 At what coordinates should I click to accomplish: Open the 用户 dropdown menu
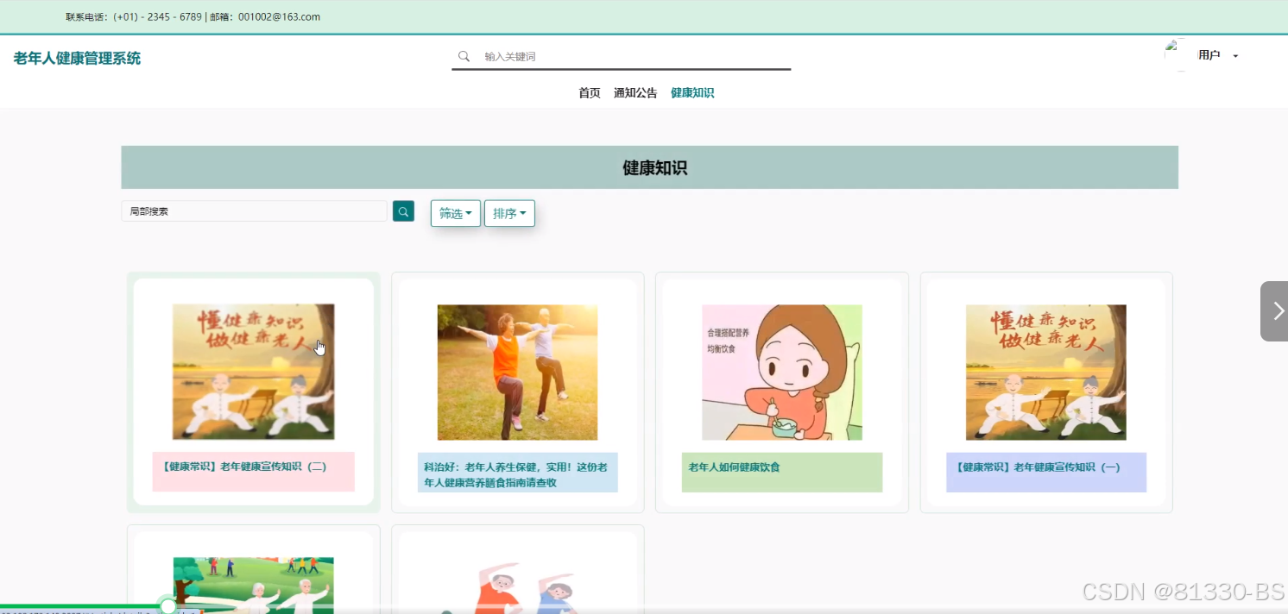(1218, 55)
